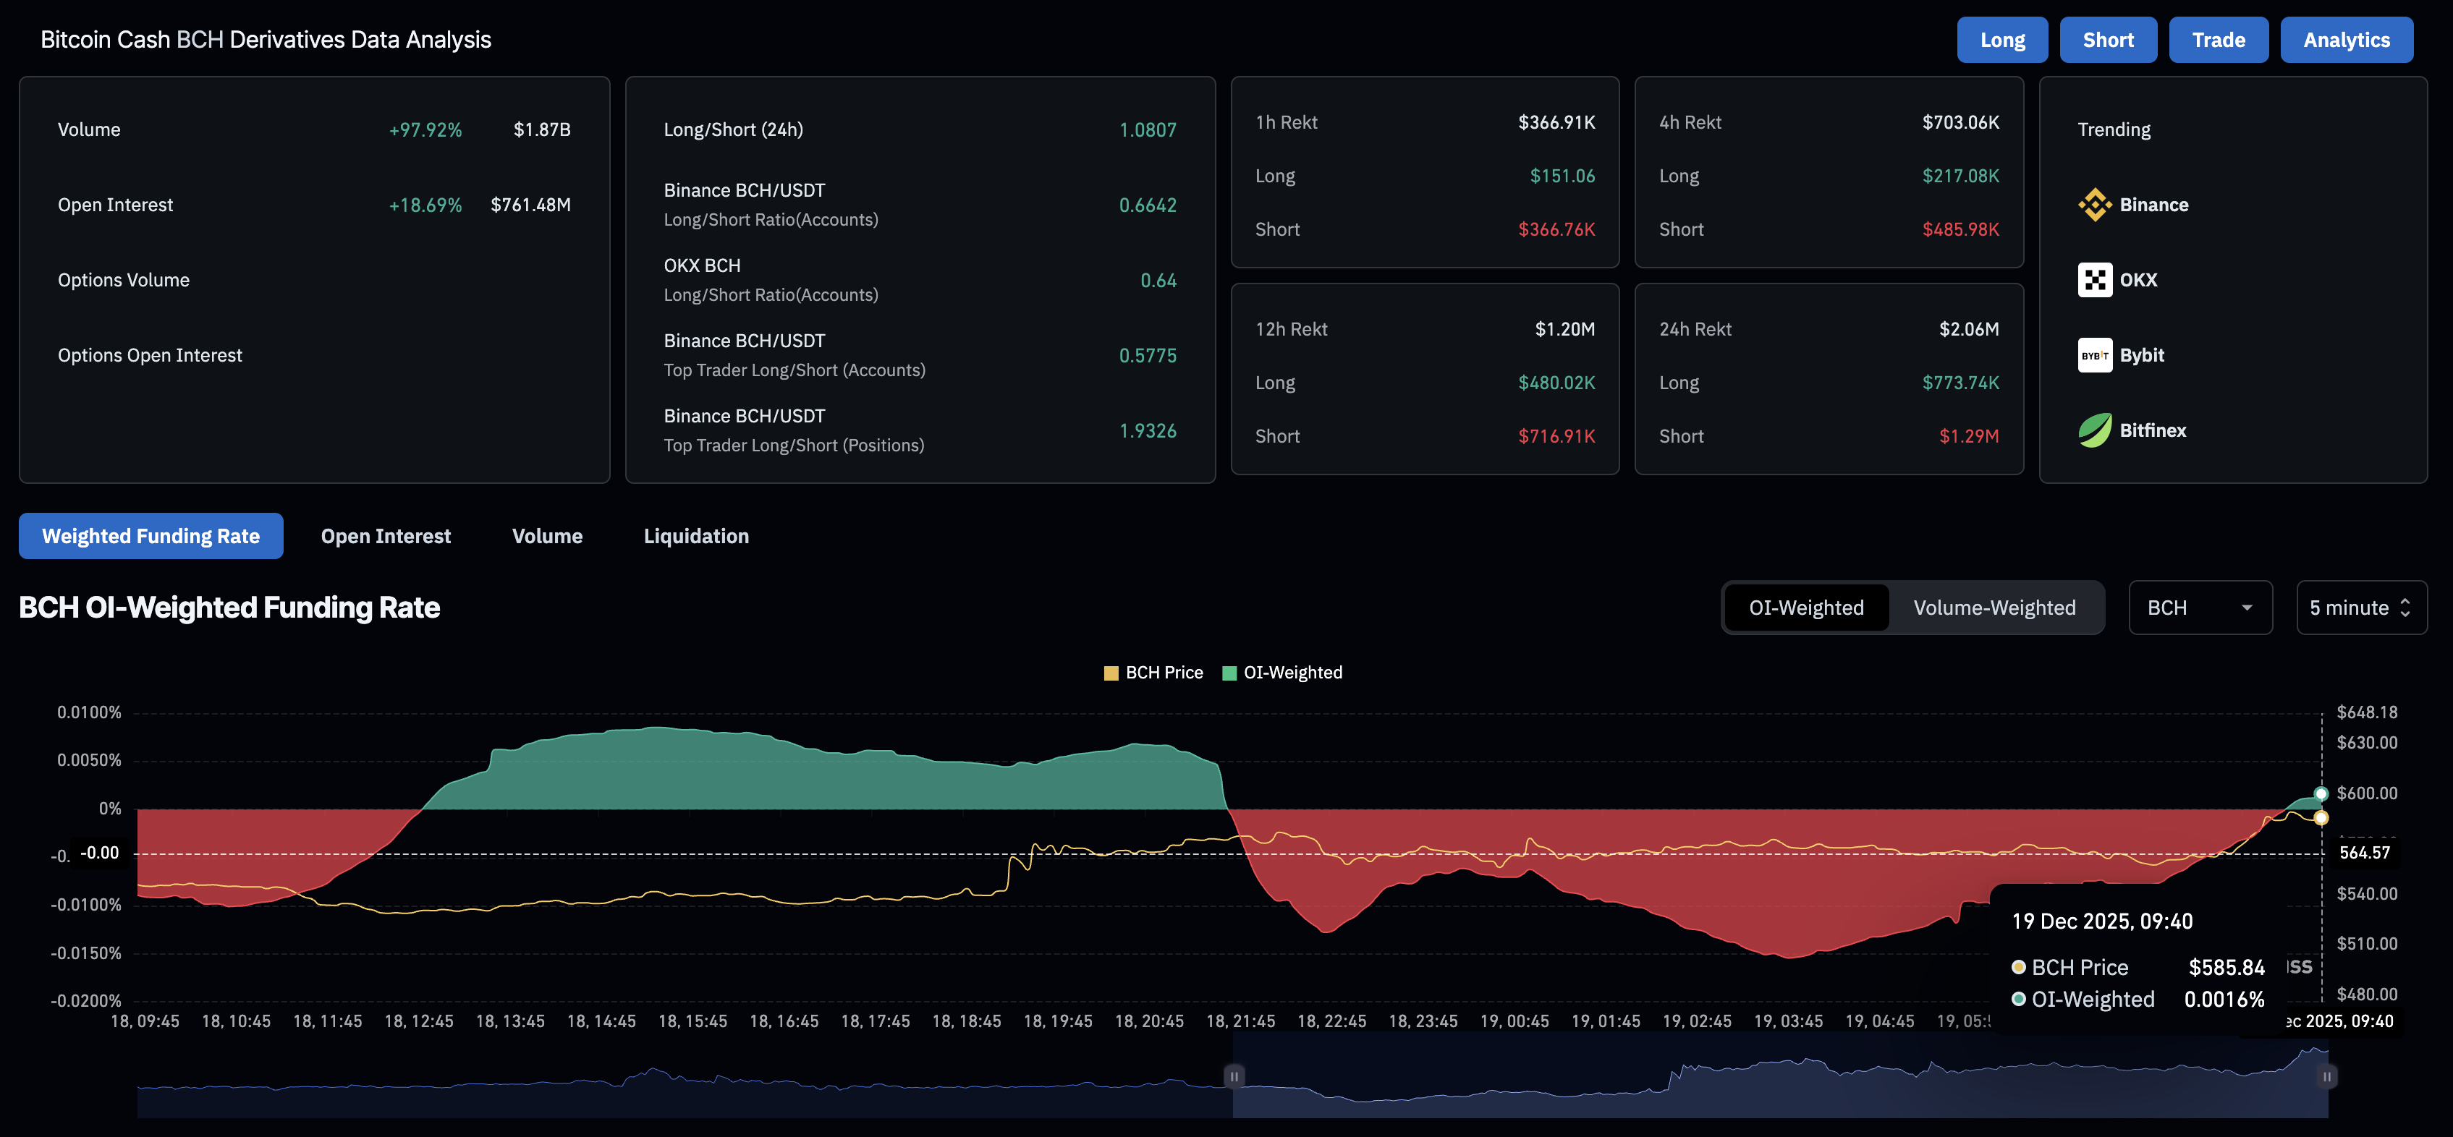This screenshot has height=1137, width=2453.
Task: Select the Volume tab under the stats panels
Action: [546, 536]
